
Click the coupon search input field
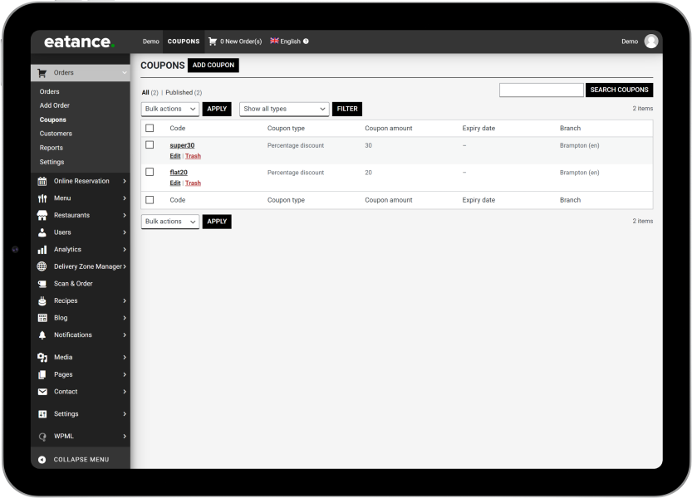click(x=541, y=90)
